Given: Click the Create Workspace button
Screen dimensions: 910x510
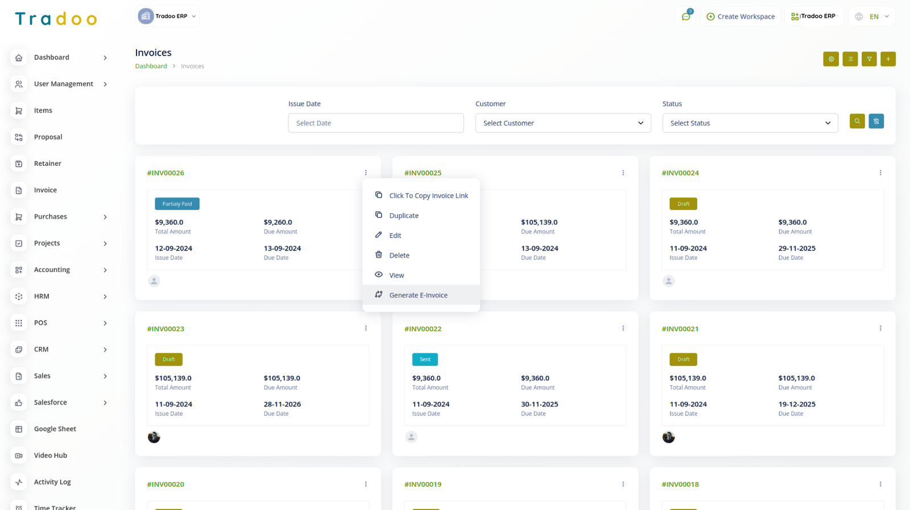Looking at the screenshot, I should pos(741,16).
